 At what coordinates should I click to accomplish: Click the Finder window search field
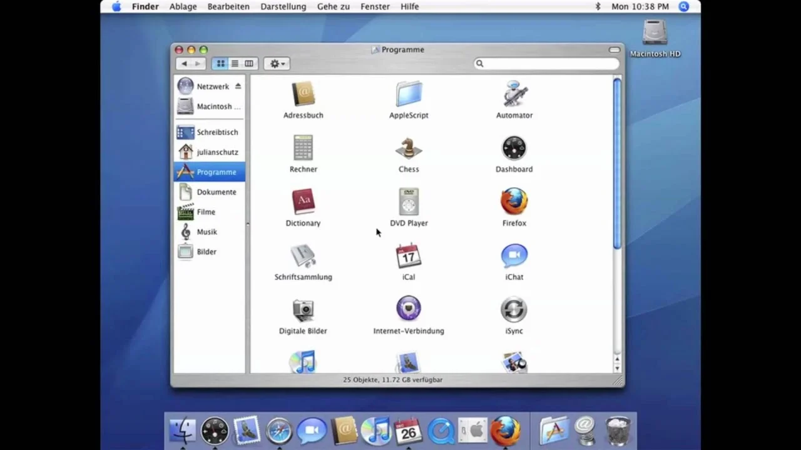[x=546, y=63]
